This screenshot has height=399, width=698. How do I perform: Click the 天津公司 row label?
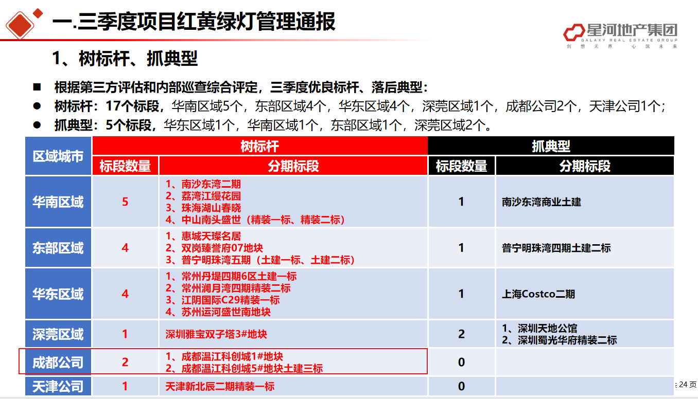tap(58, 386)
